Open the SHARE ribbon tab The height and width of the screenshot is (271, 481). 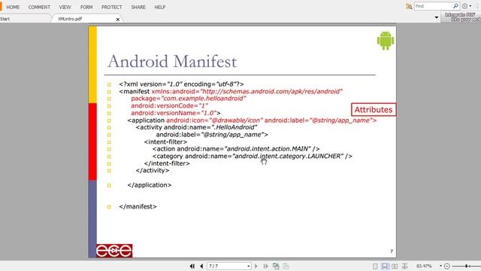pos(138,7)
